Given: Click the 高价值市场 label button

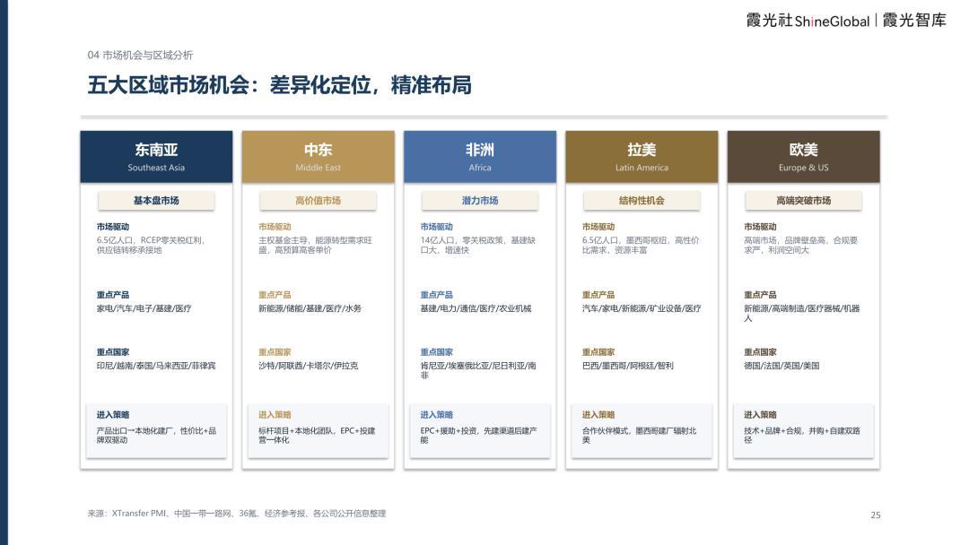Looking at the screenshot, I should (x=319, y=201).
